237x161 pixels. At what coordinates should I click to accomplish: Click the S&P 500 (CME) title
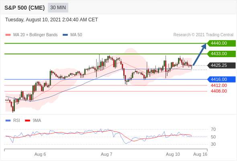(x=25, y=8)
